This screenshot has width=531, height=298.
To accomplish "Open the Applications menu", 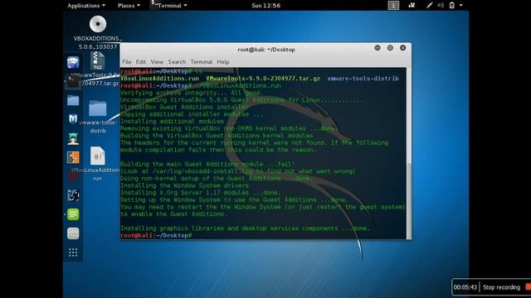I will (x=86, y=6).
